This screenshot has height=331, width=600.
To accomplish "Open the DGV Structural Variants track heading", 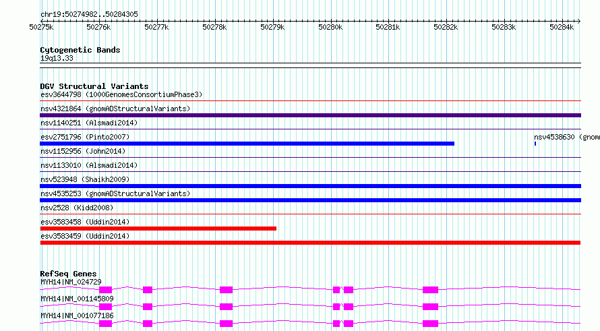I will [94, 86].
